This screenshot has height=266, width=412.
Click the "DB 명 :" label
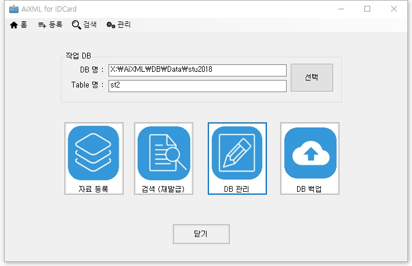[x=92, y=70]
